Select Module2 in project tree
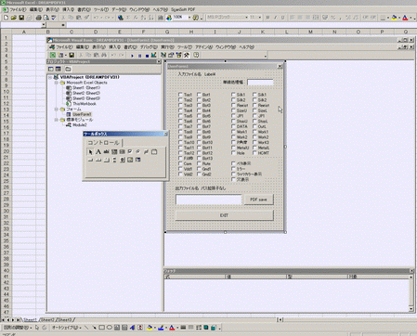The height and width of the screenshot is (336, 417). coord(80,125)
